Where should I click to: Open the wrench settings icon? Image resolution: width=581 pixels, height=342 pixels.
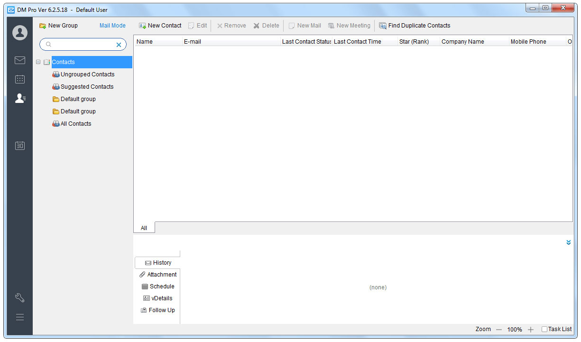point(20,298)
